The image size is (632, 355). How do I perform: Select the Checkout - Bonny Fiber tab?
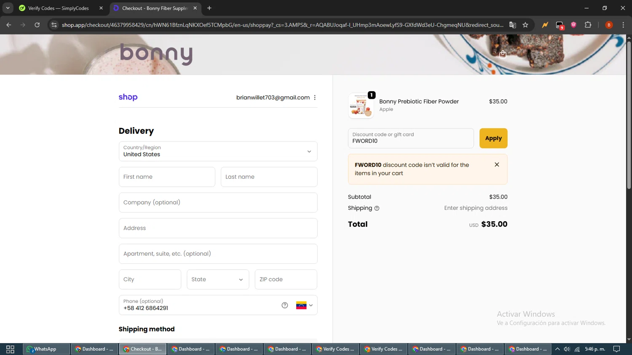155,8
